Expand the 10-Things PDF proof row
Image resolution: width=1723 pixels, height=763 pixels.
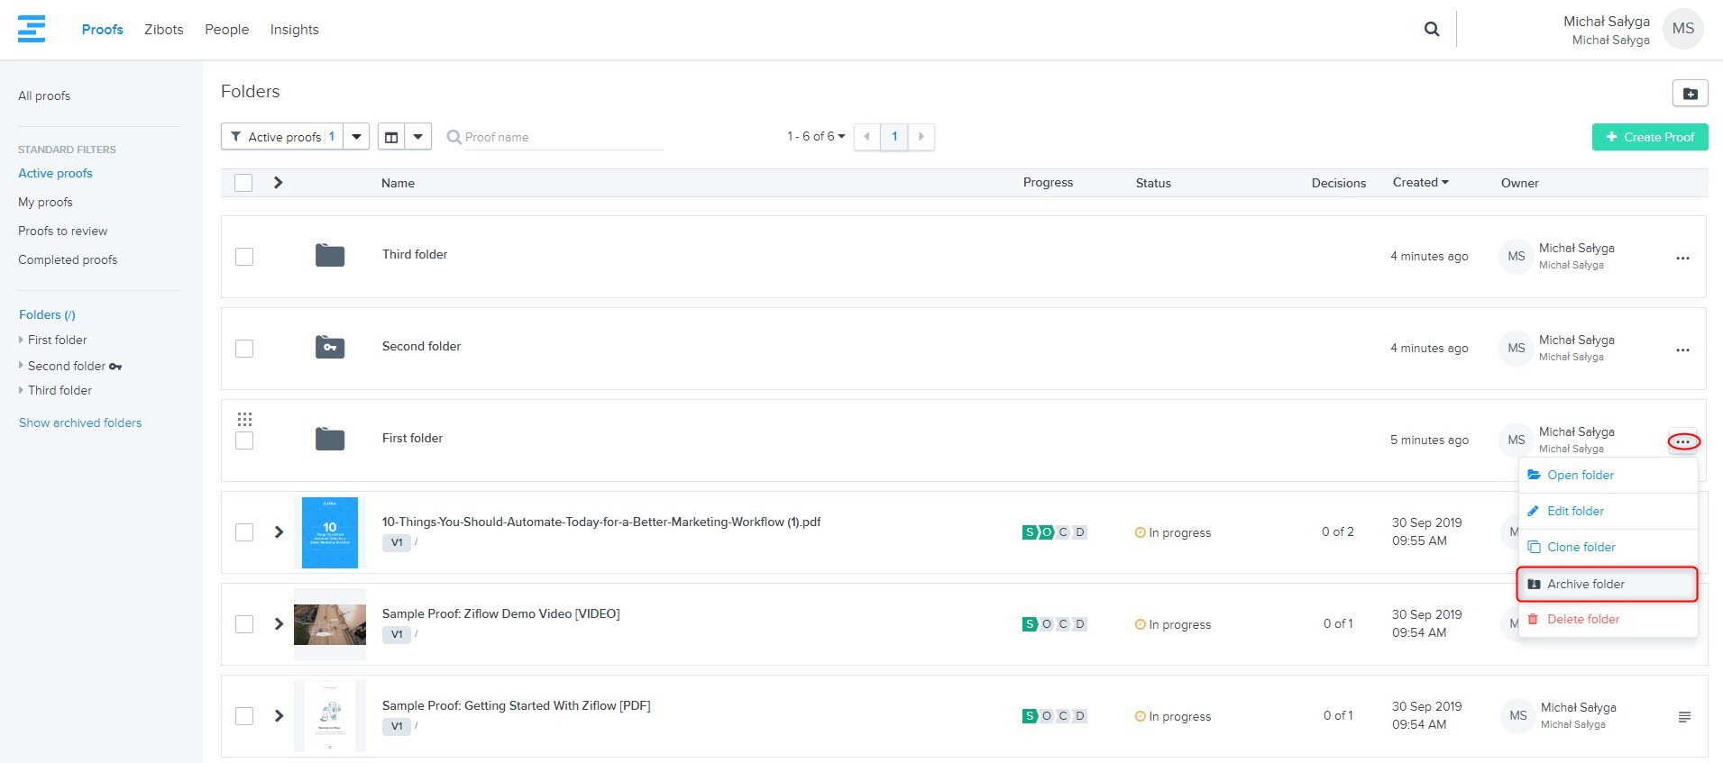pyautogui.click(x=279, y=532)
